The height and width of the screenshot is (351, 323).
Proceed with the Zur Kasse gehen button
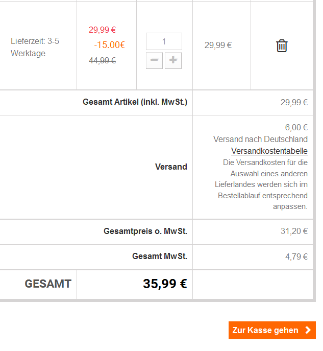coord(266,330)
